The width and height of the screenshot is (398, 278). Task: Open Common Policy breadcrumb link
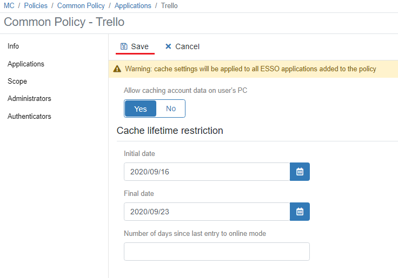[81, 6]
